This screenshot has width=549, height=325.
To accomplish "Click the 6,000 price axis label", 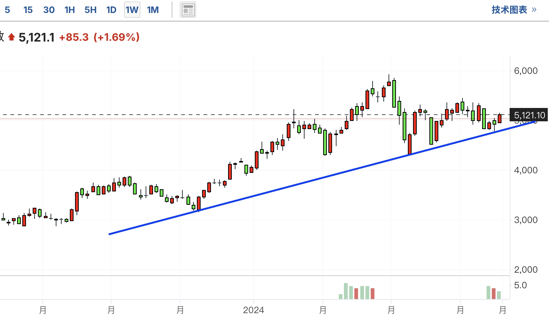I will pyautogui.click(x=526, y=71).
